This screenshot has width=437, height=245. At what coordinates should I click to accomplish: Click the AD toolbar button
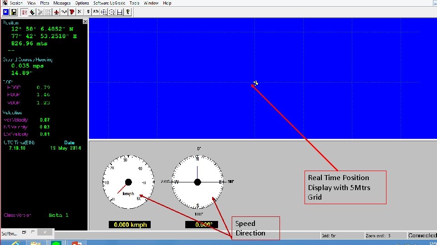(96, 12)
